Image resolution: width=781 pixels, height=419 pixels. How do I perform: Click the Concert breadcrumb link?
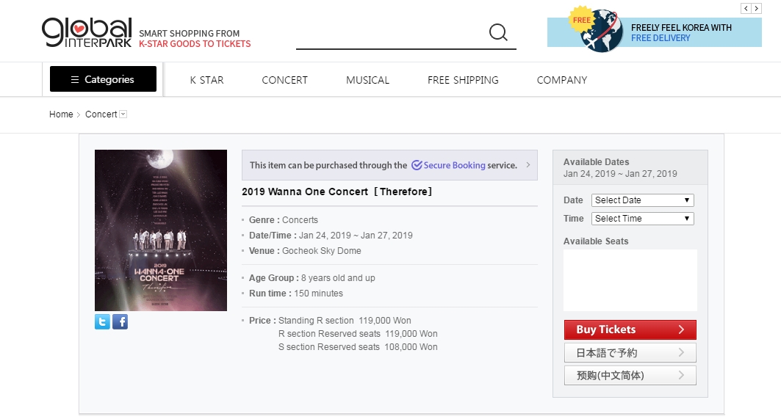[101, 114]
